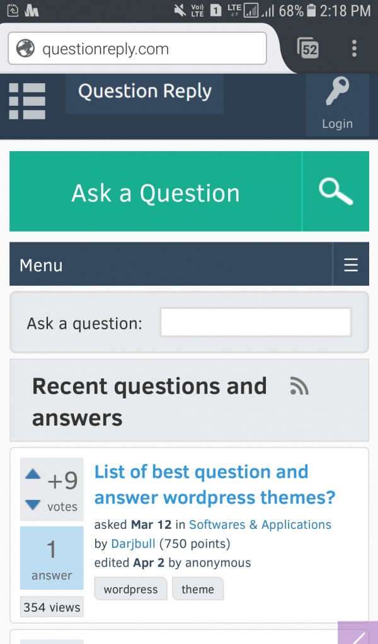This screenshot has height=644, width=378.
Task: Open browser tabs counter showing 52
Action: 307,48
